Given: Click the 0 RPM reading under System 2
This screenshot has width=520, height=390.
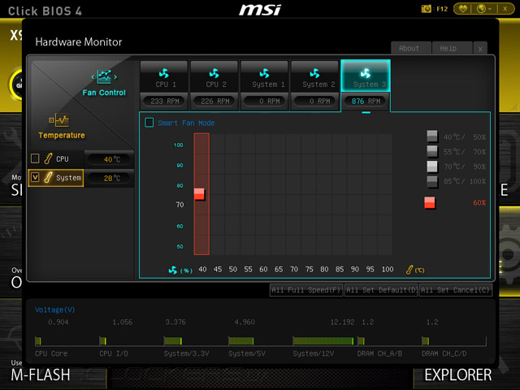Looking at the screenshot, I should (x=315, y=101).
